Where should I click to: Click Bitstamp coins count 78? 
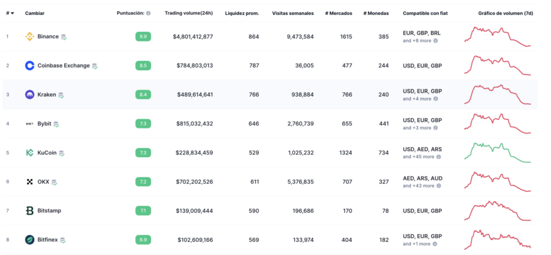click(386, 211)
